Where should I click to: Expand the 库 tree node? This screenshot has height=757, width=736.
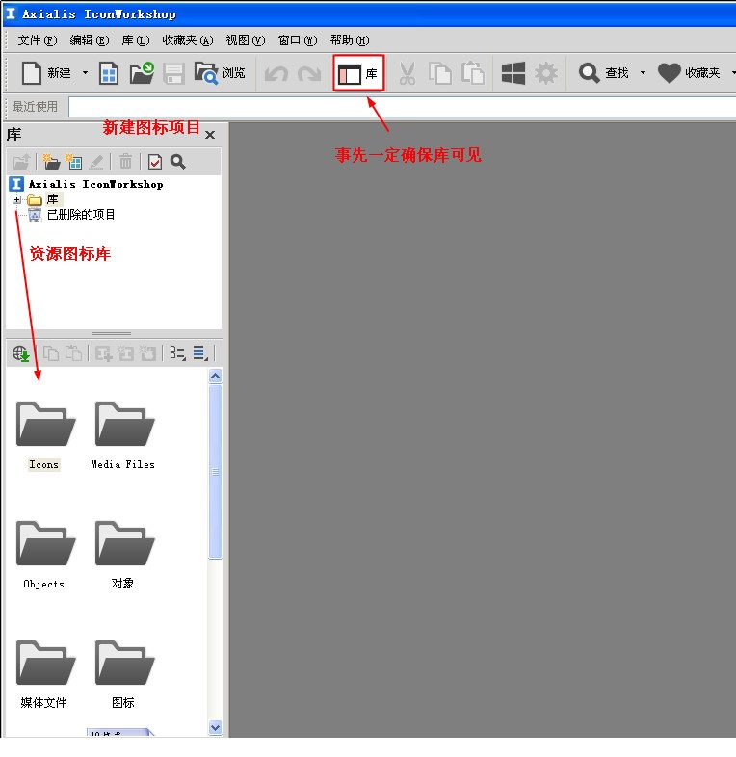16,199
